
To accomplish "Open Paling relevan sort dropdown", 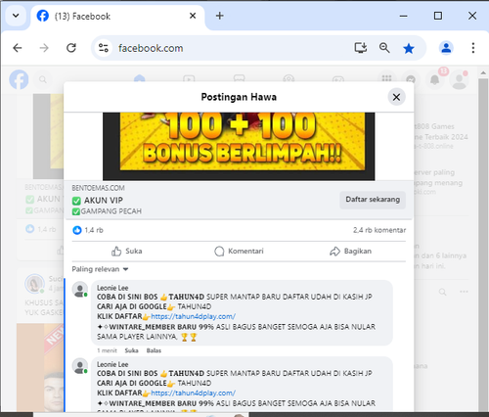I will [100, 269].
